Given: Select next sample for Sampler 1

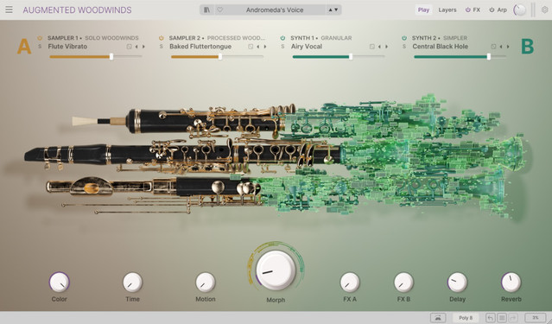Looking at the screenshot, I should tap(143, 47).
